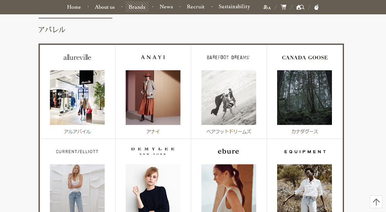The height and width of the screenshot is (212, 386).
Task: Click the Canada Goose brand logo
Action: tap(305, 58)
